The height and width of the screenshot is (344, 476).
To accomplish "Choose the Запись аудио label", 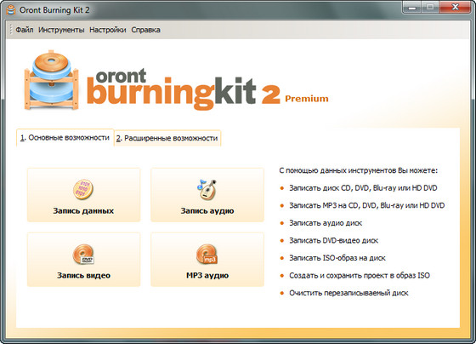I will point(207,211).
